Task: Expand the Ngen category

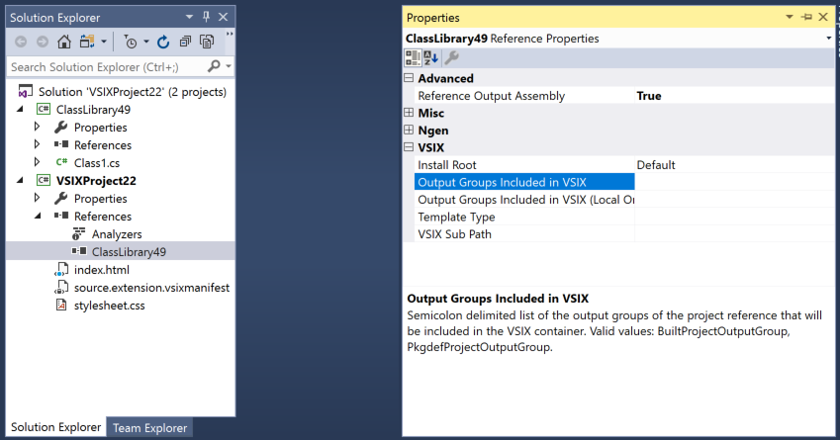Action: [409, 130]
